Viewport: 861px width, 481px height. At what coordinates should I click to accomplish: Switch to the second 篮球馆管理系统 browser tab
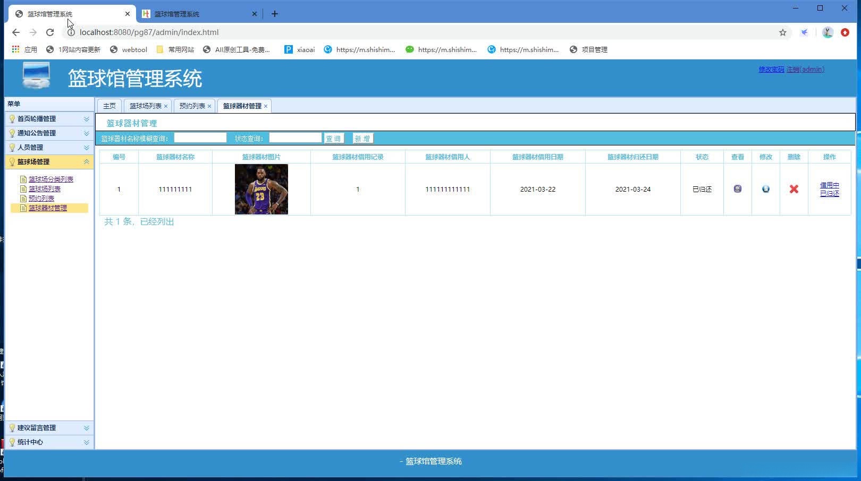coord(199,14)
